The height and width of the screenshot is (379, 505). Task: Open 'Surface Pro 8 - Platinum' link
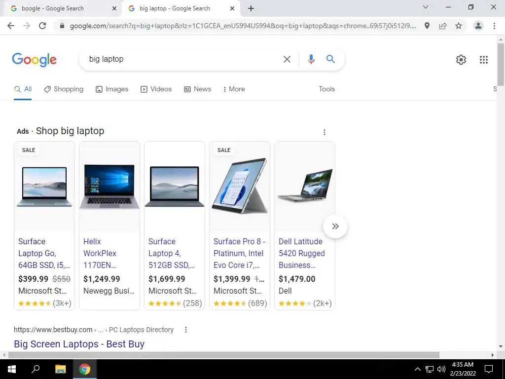[x=239, y=253]
